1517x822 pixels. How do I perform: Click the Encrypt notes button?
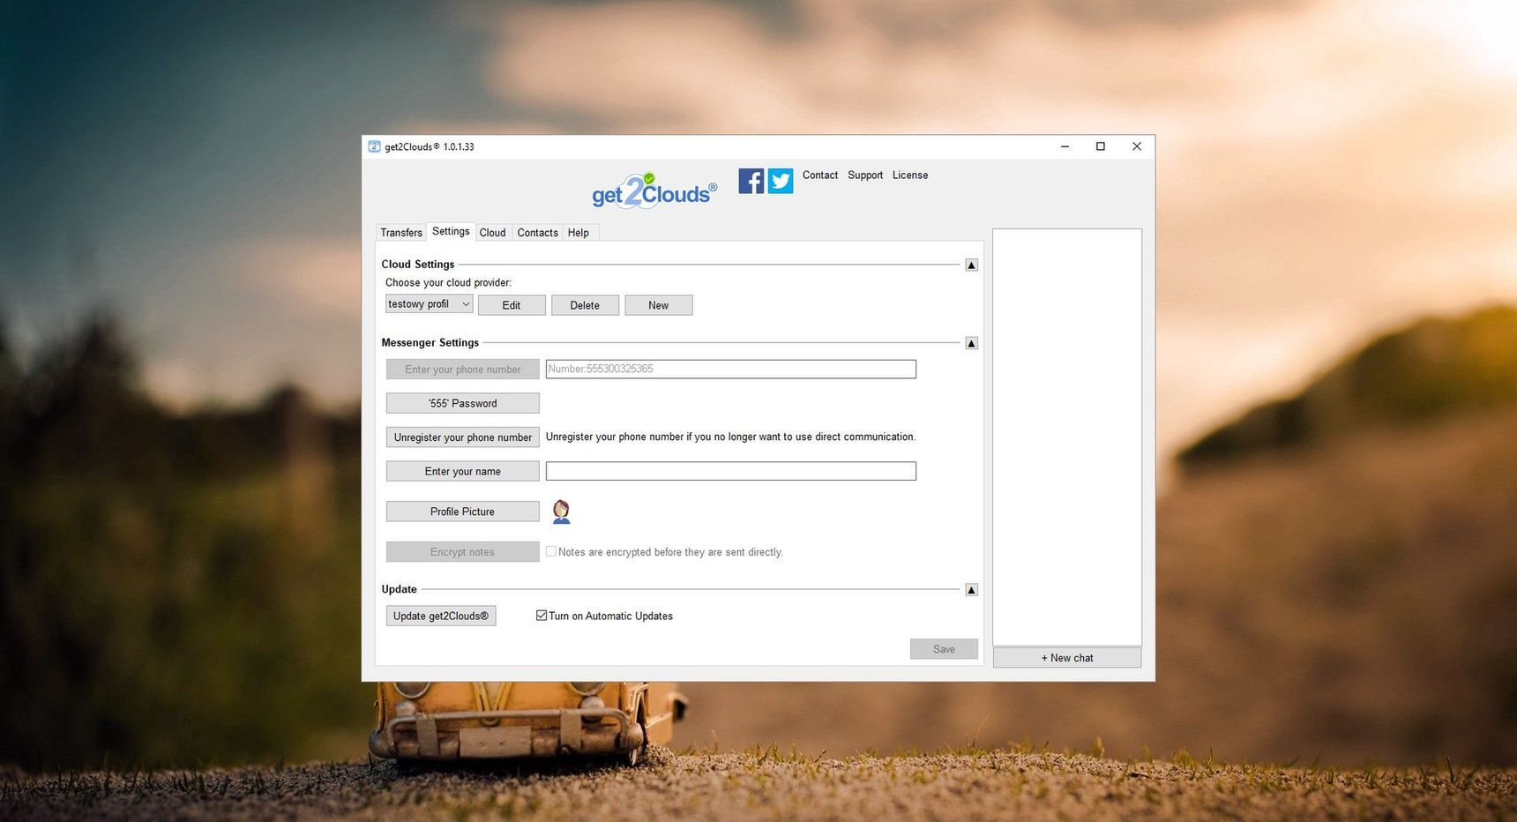463,552
